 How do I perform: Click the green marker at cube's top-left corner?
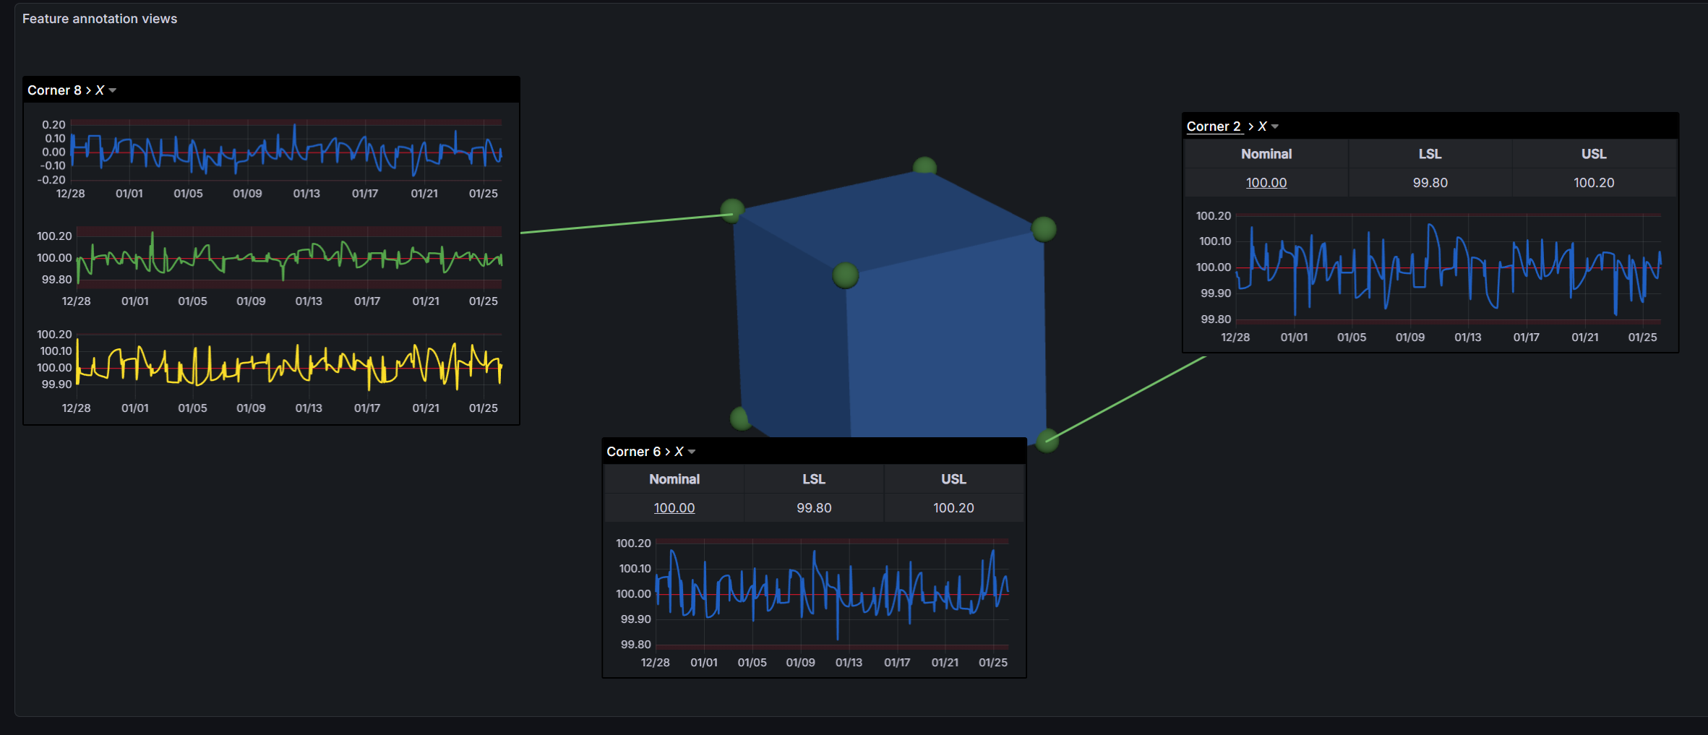[x=732, y=210]
